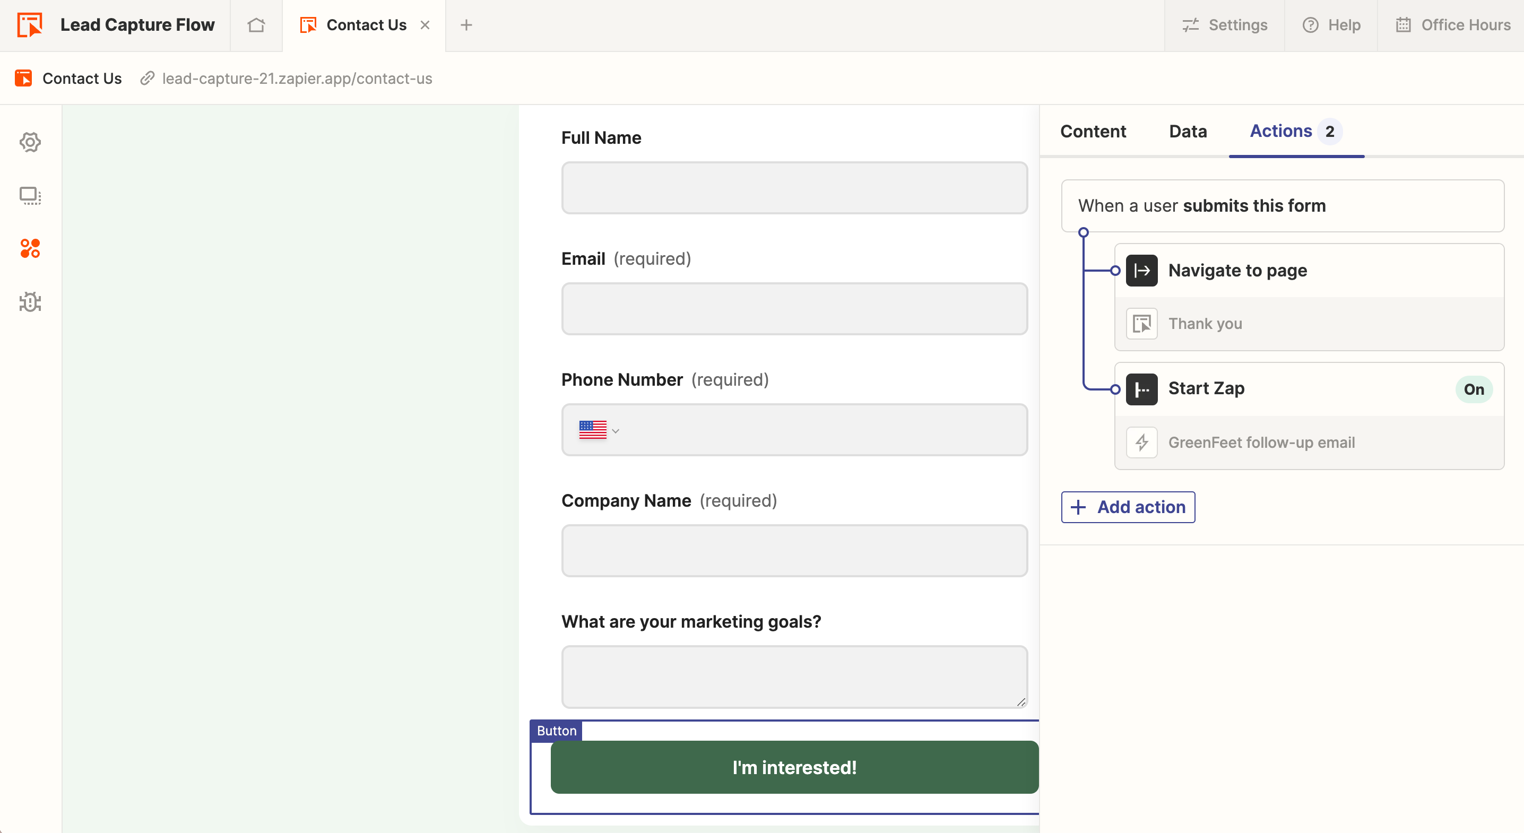The width and height of the screenshot is (1524, 833).
Task: Add a new page with the plus button
Action: point(467,25)
